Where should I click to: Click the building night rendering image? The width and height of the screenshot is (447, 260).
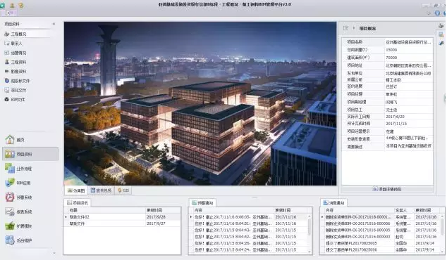click(200, 103)
